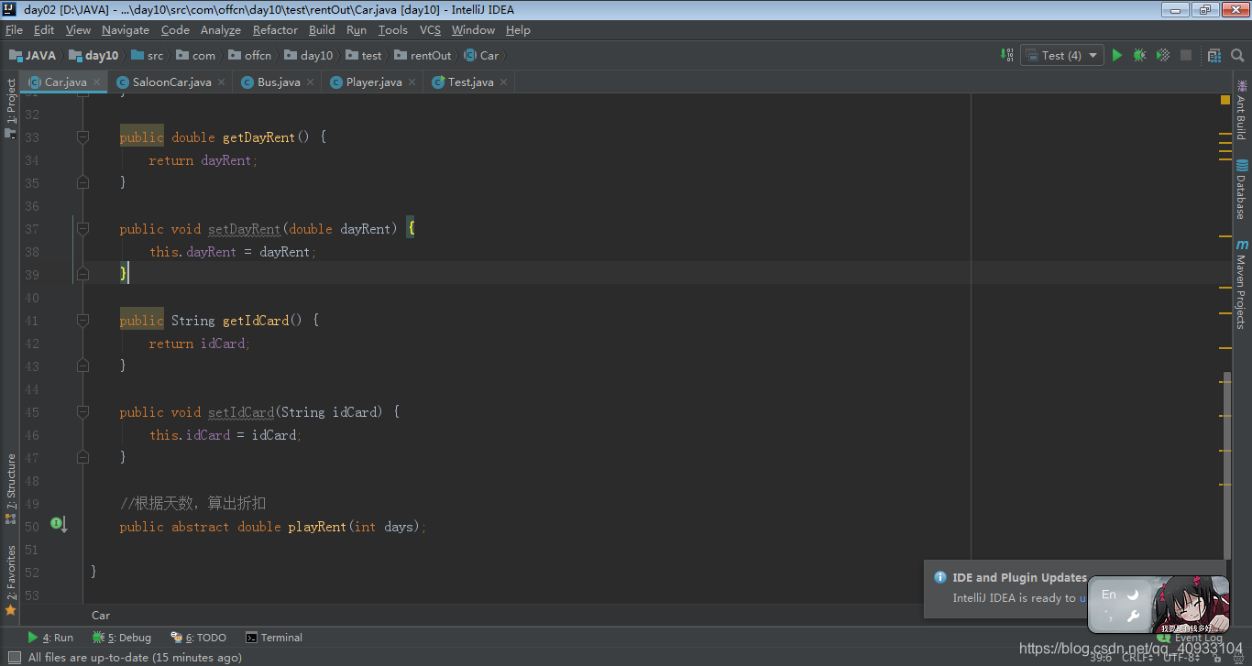This screenshot has height=666, width=1252.
Task: Open the 1: Project tool window
Action: [10, 108]
